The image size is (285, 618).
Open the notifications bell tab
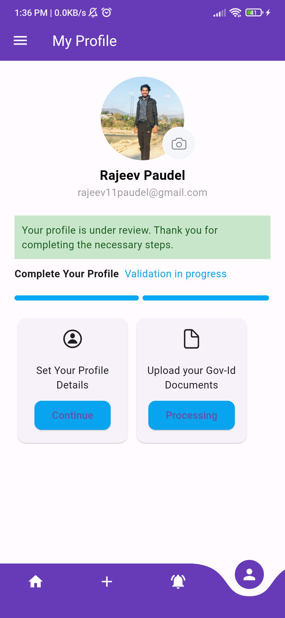[x=178, y=582]
